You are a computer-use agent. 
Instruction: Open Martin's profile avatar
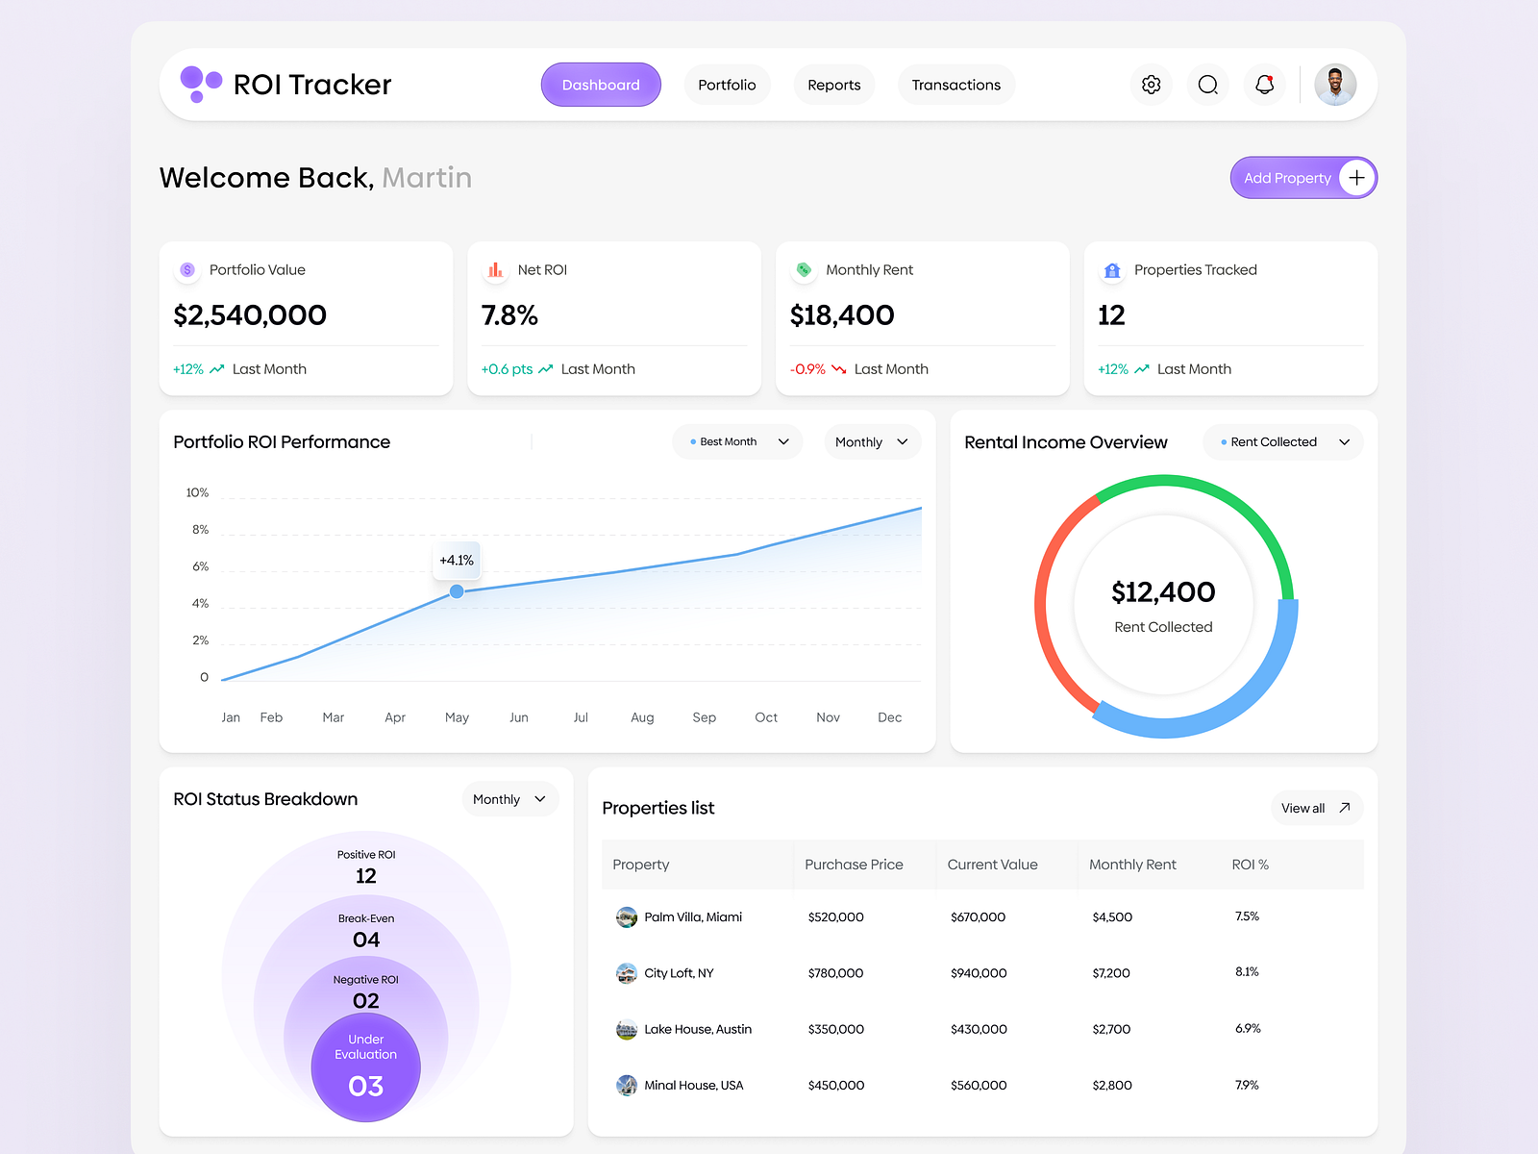coord(1335,85)
